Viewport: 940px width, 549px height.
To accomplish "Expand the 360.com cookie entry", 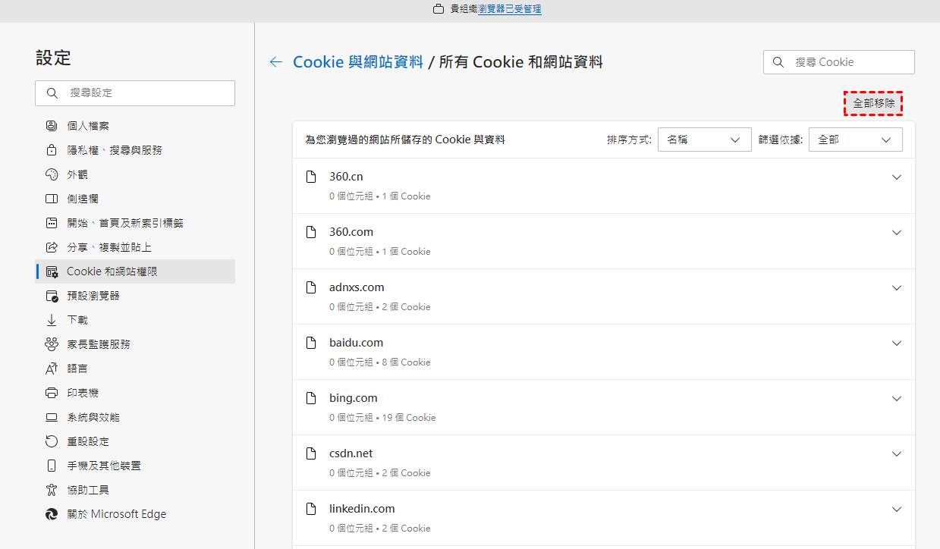I will pyautogui.click(x=897, y=233).
